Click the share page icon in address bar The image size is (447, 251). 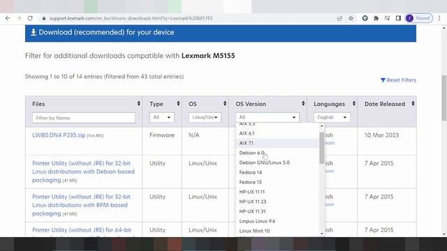[x=339, y=18]
